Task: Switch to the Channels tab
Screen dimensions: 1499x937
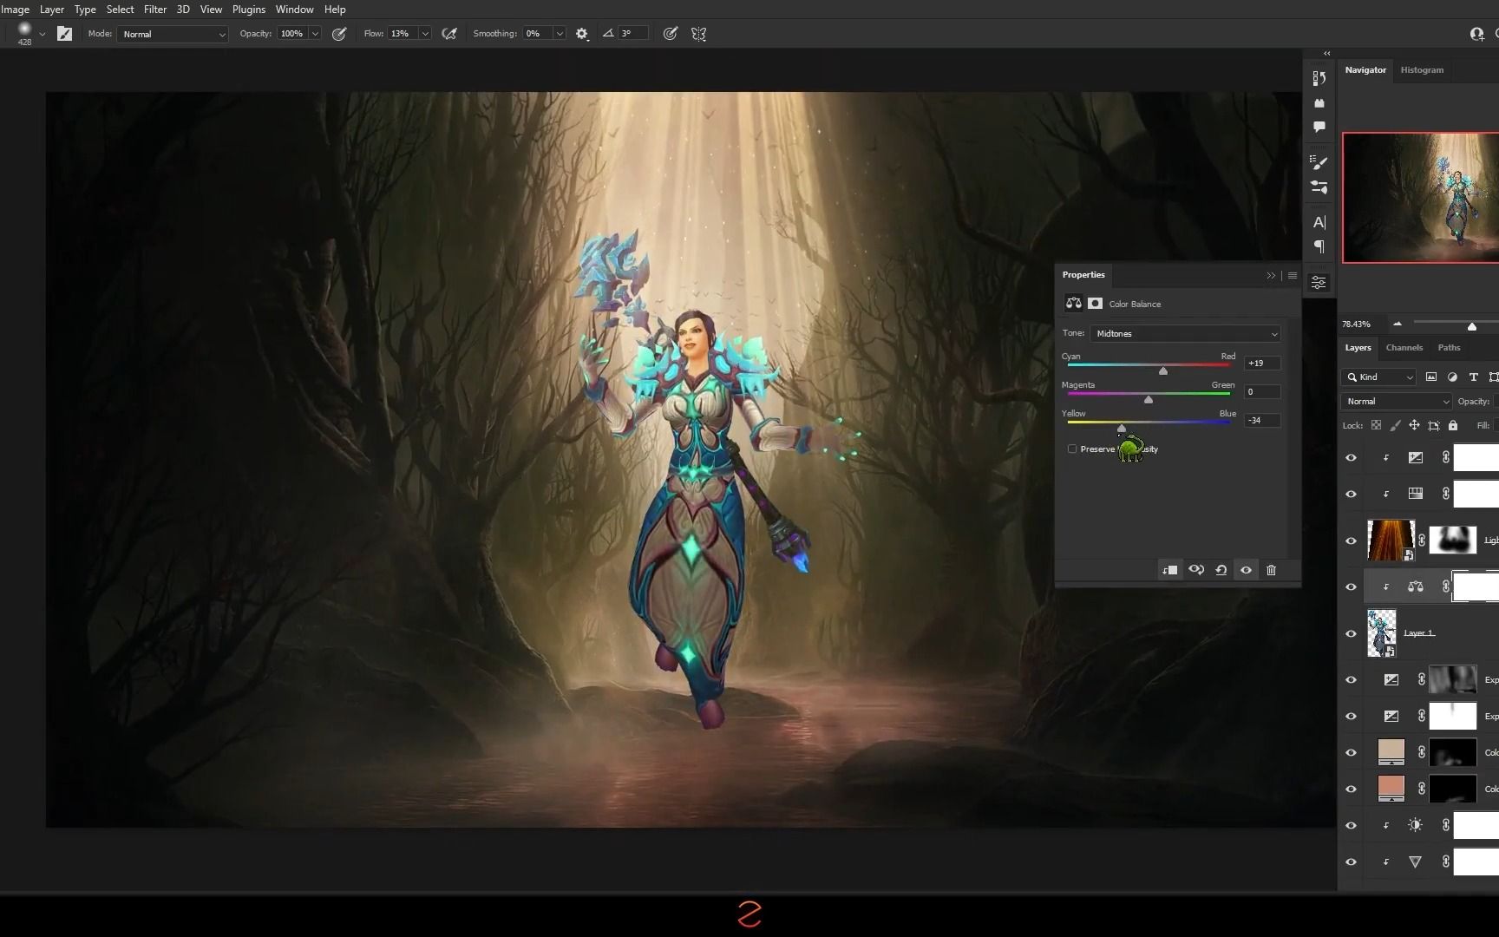Action: point(1404,348)
